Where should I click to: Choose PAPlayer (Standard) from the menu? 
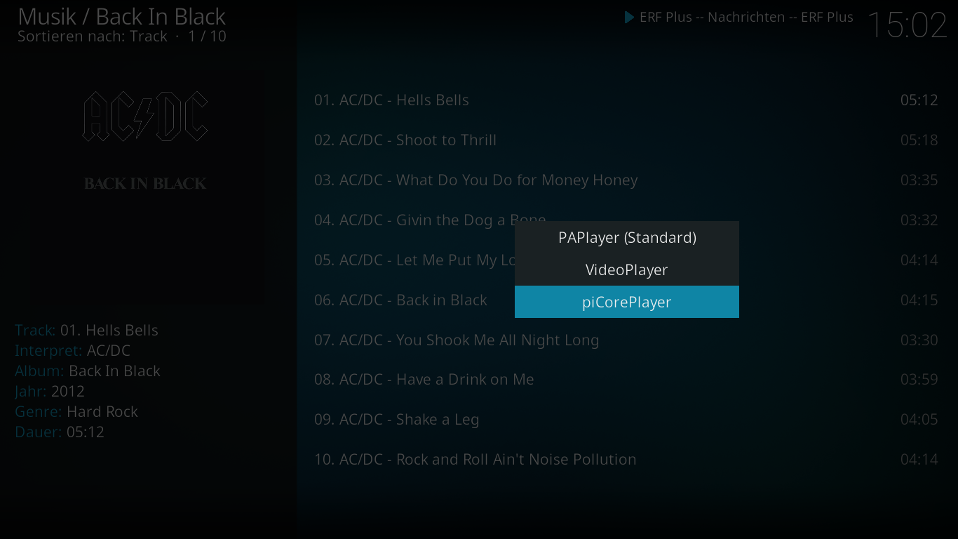click(626, 237)
